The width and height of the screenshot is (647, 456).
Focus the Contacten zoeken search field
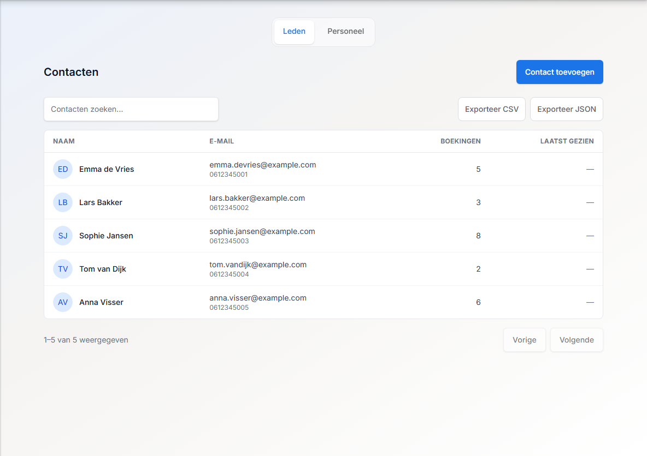click(x=131, y=109)
